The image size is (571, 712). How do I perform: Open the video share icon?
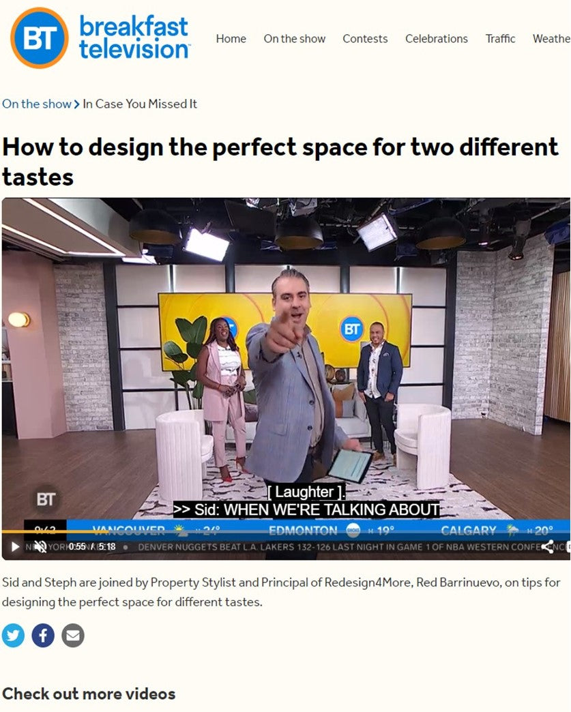[548, 547]
